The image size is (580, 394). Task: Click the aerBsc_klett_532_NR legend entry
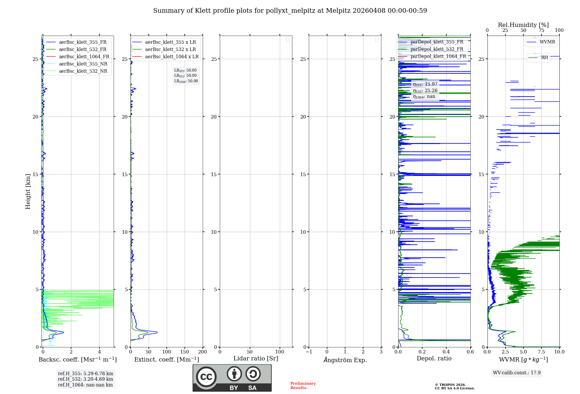click(83, 71)
